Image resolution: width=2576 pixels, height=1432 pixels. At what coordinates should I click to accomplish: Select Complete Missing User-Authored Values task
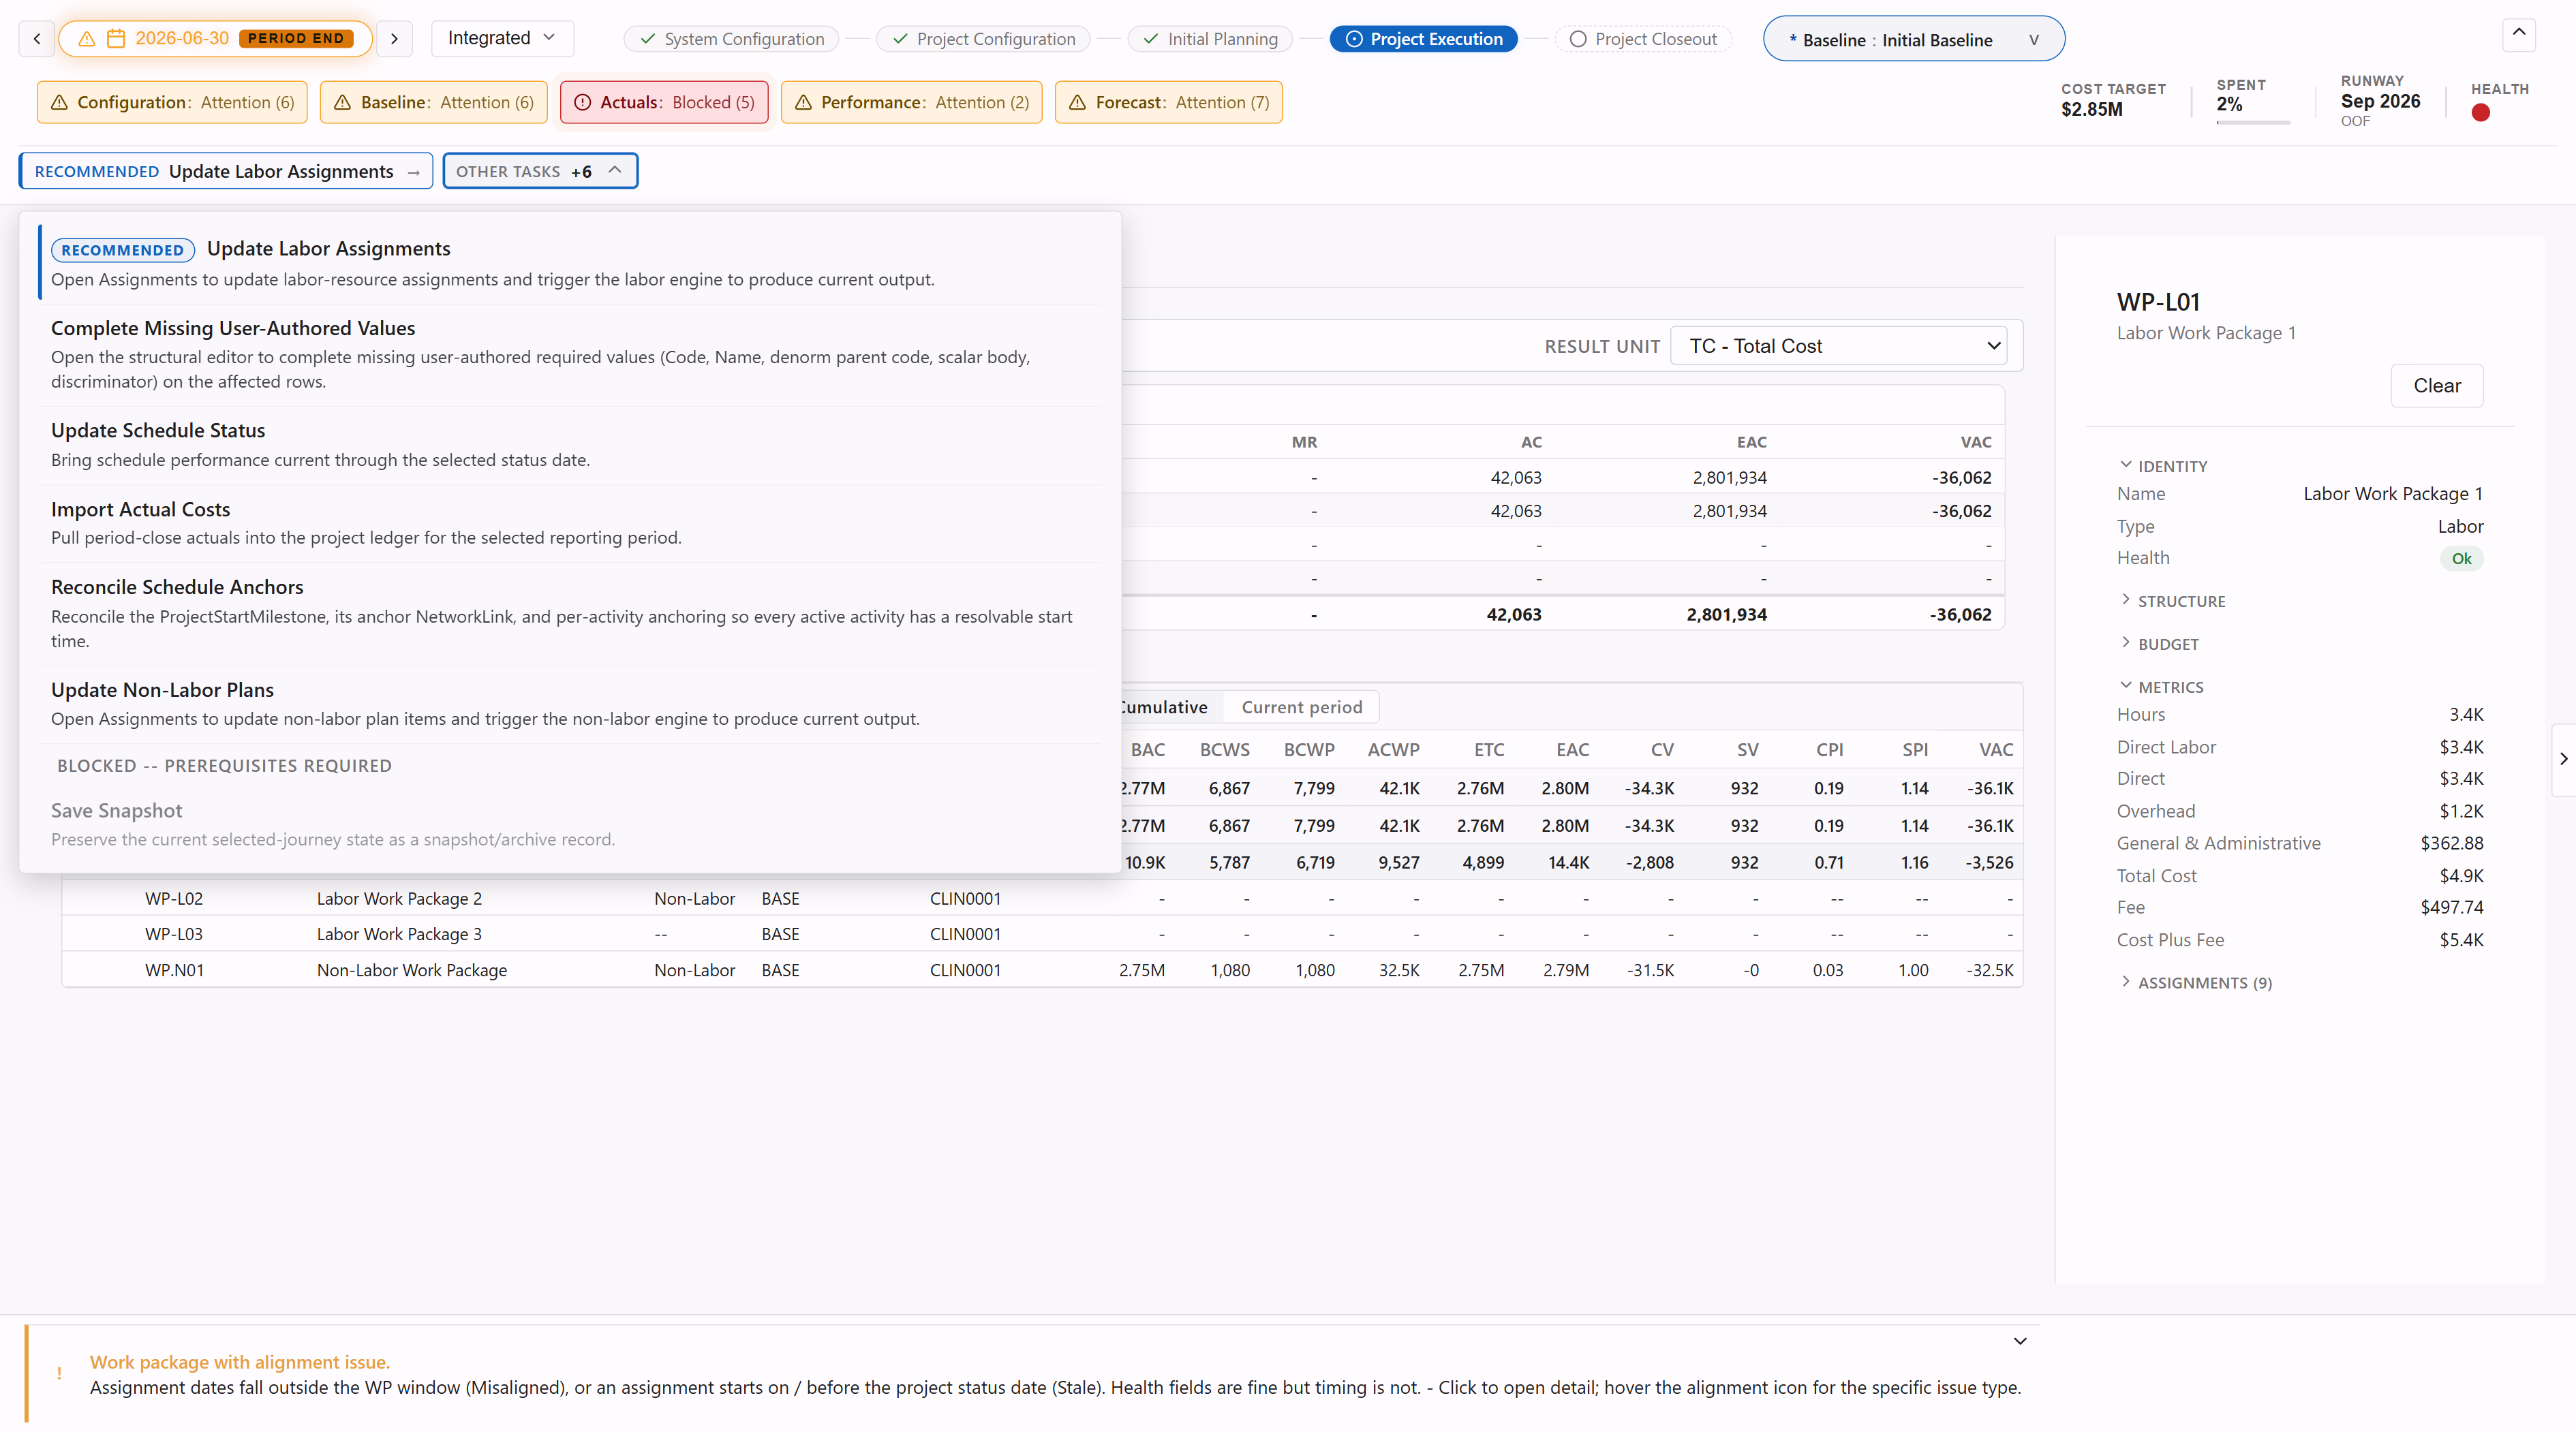click(x=570, y=354)
